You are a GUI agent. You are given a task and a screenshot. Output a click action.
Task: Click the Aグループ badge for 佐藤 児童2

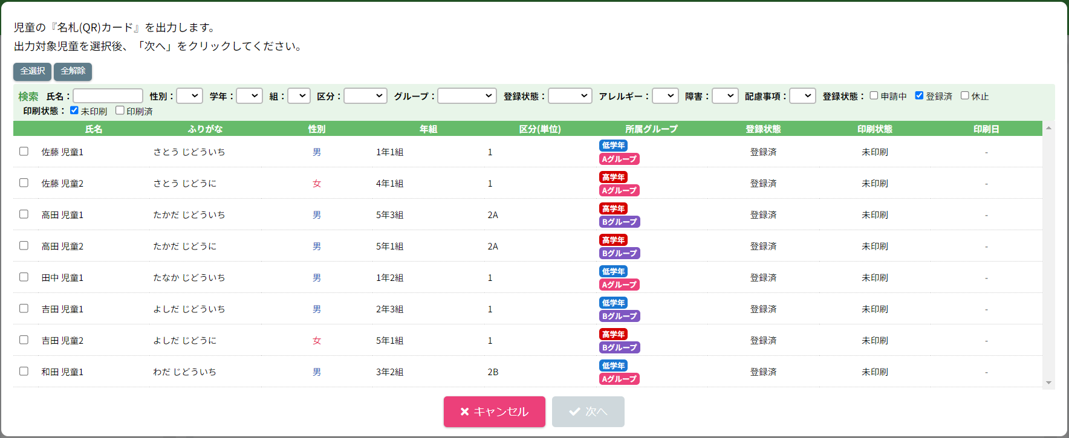[x=619, y=190]
